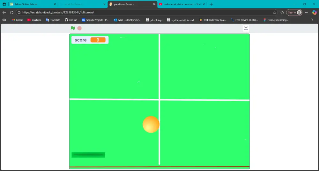Open the Teal Red Color Palette bookmark
Viewport: 319px width, 171px height.
point(213,20)
